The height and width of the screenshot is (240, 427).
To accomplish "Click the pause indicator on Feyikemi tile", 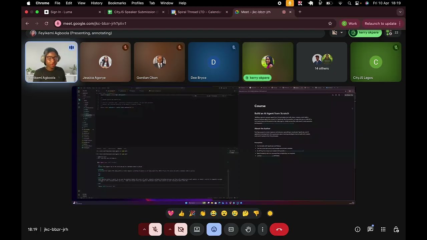I will 71,47.
